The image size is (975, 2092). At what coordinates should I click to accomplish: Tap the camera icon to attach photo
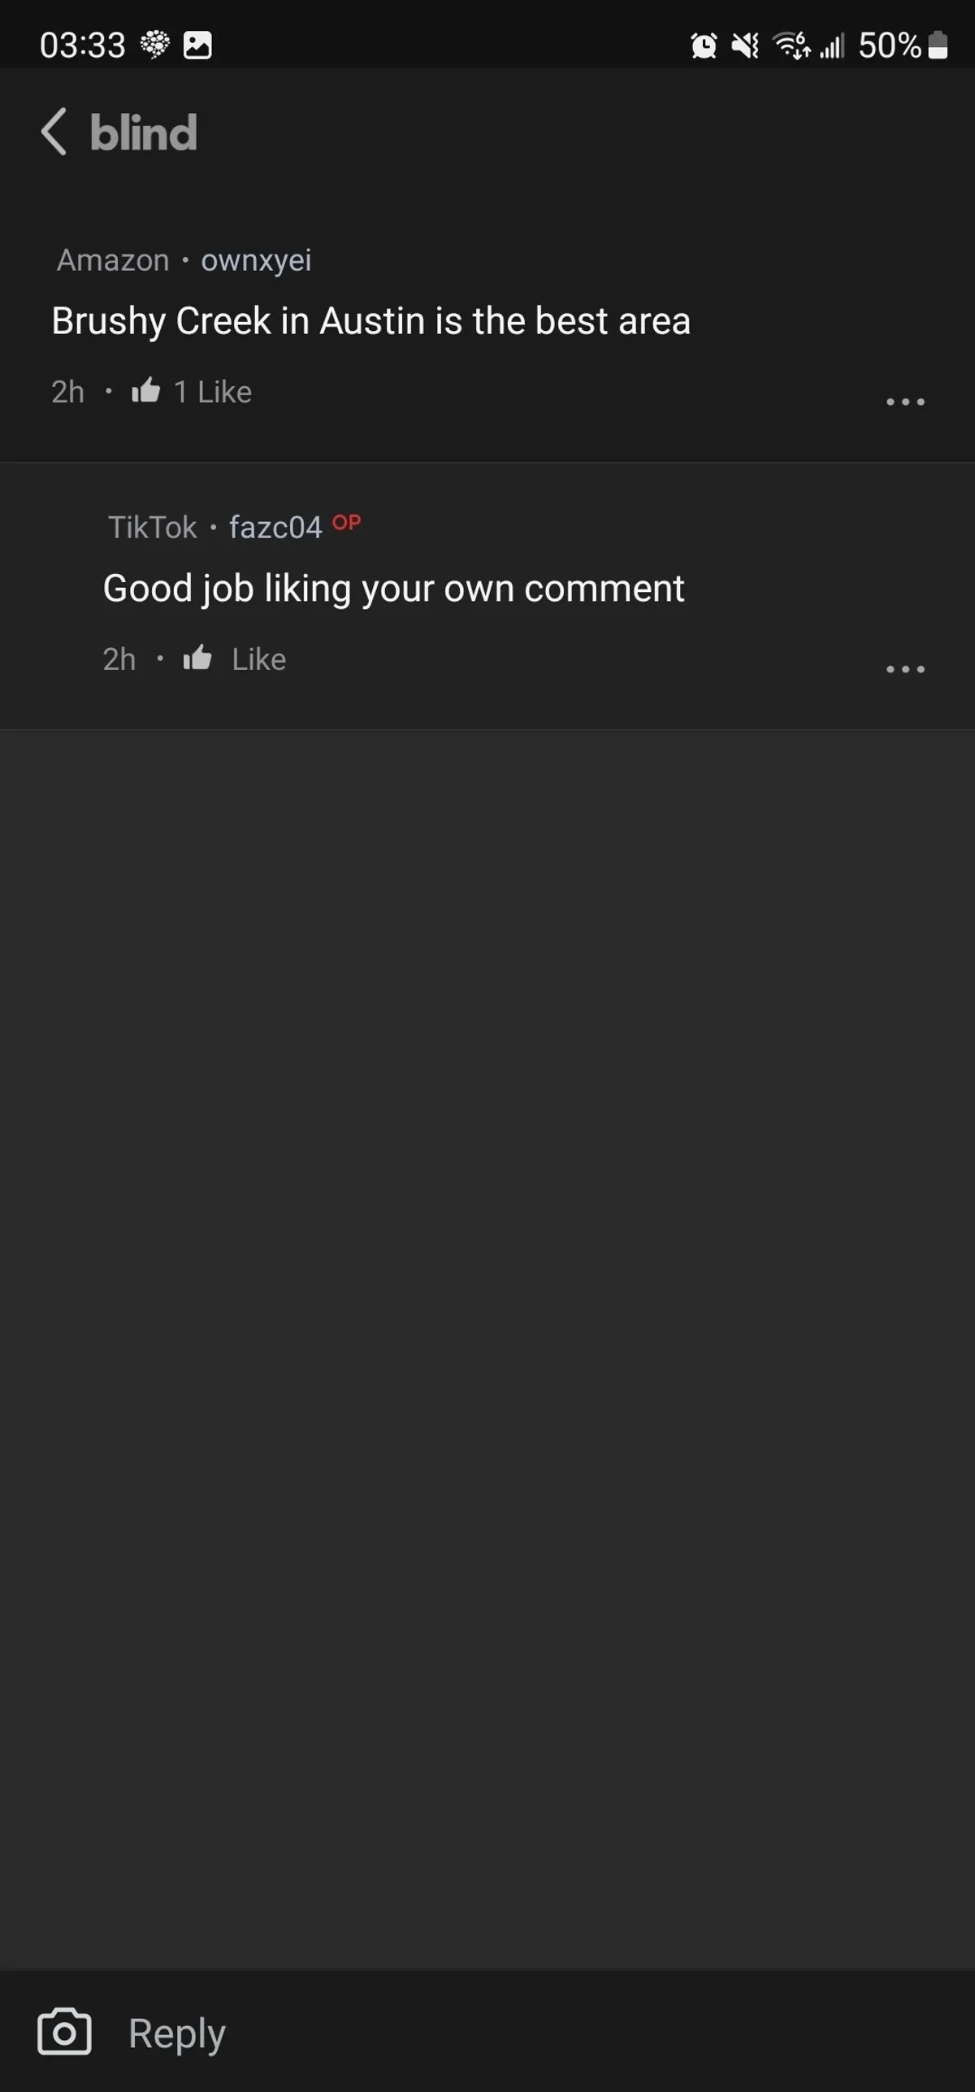coord(64,2032)
